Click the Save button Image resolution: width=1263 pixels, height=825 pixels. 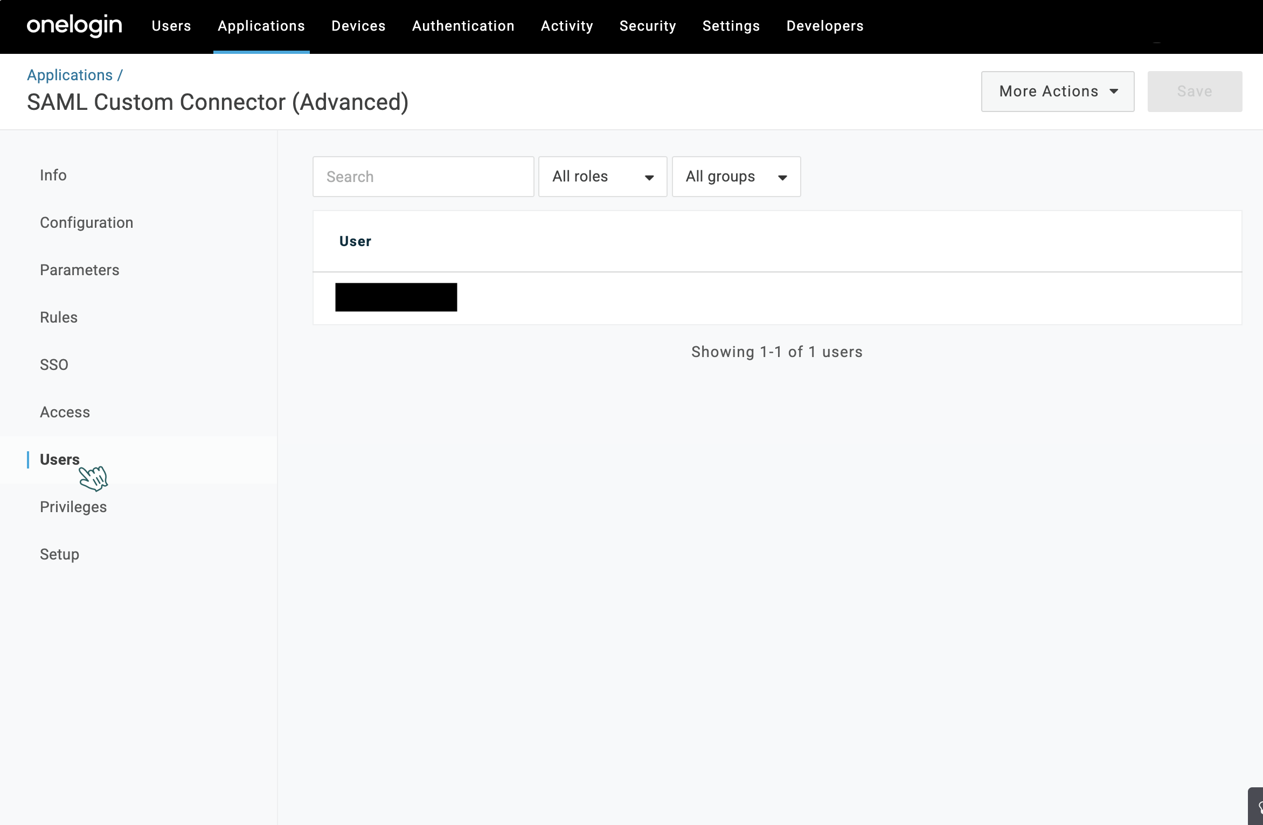coord(1195,92)
